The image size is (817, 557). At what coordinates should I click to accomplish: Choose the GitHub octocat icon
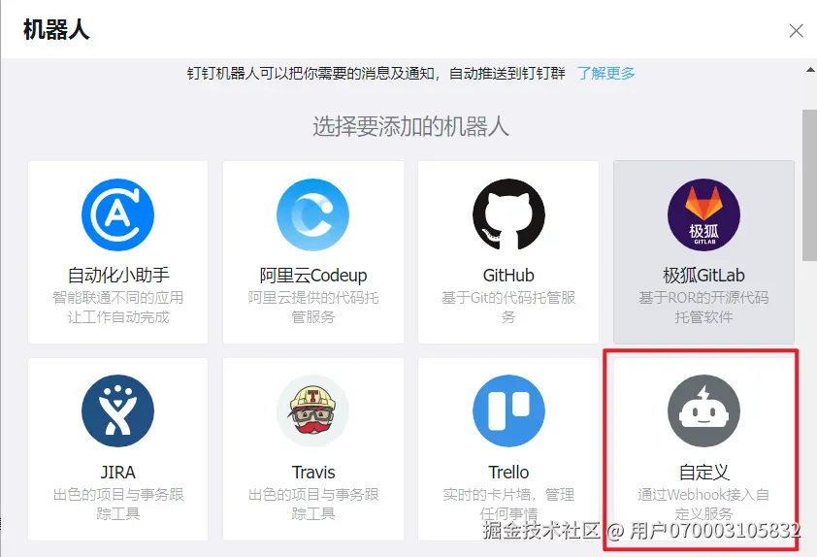coord(508,214)
